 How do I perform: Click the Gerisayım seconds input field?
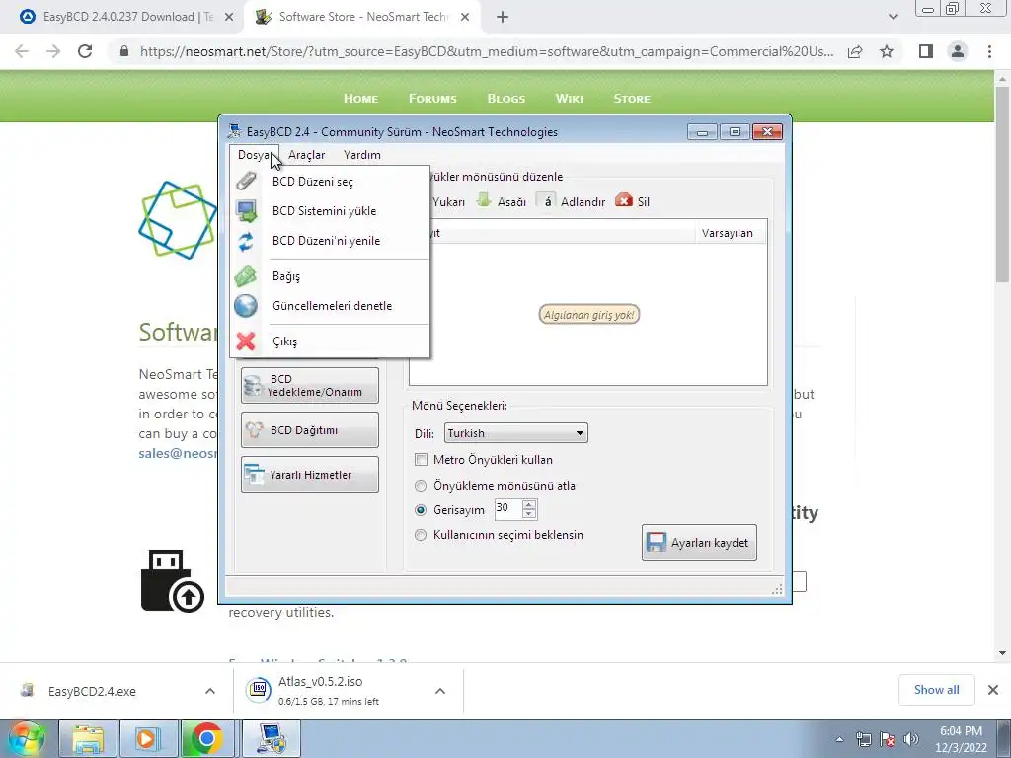(508, 509)
